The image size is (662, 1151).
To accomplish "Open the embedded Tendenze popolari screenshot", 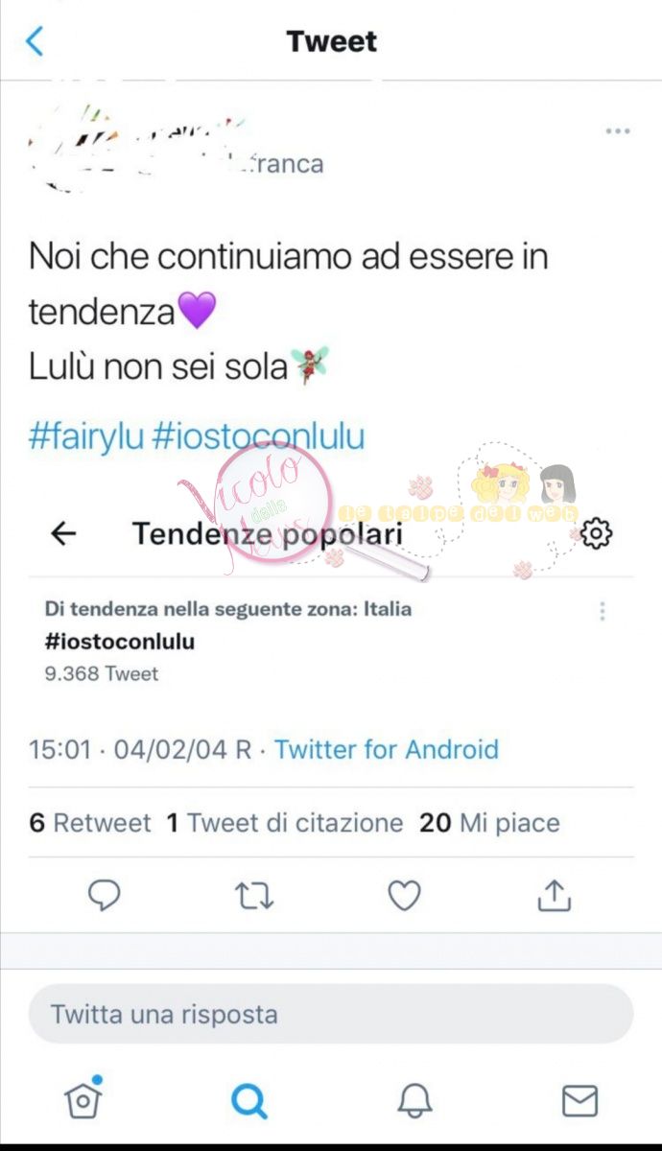I will (x=331, y=599).
